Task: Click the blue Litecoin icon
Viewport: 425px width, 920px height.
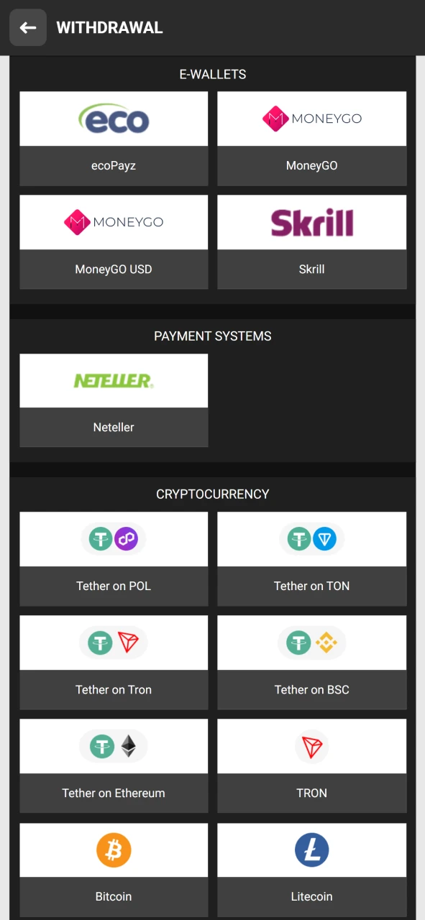Action: click(x=311, y=850)
